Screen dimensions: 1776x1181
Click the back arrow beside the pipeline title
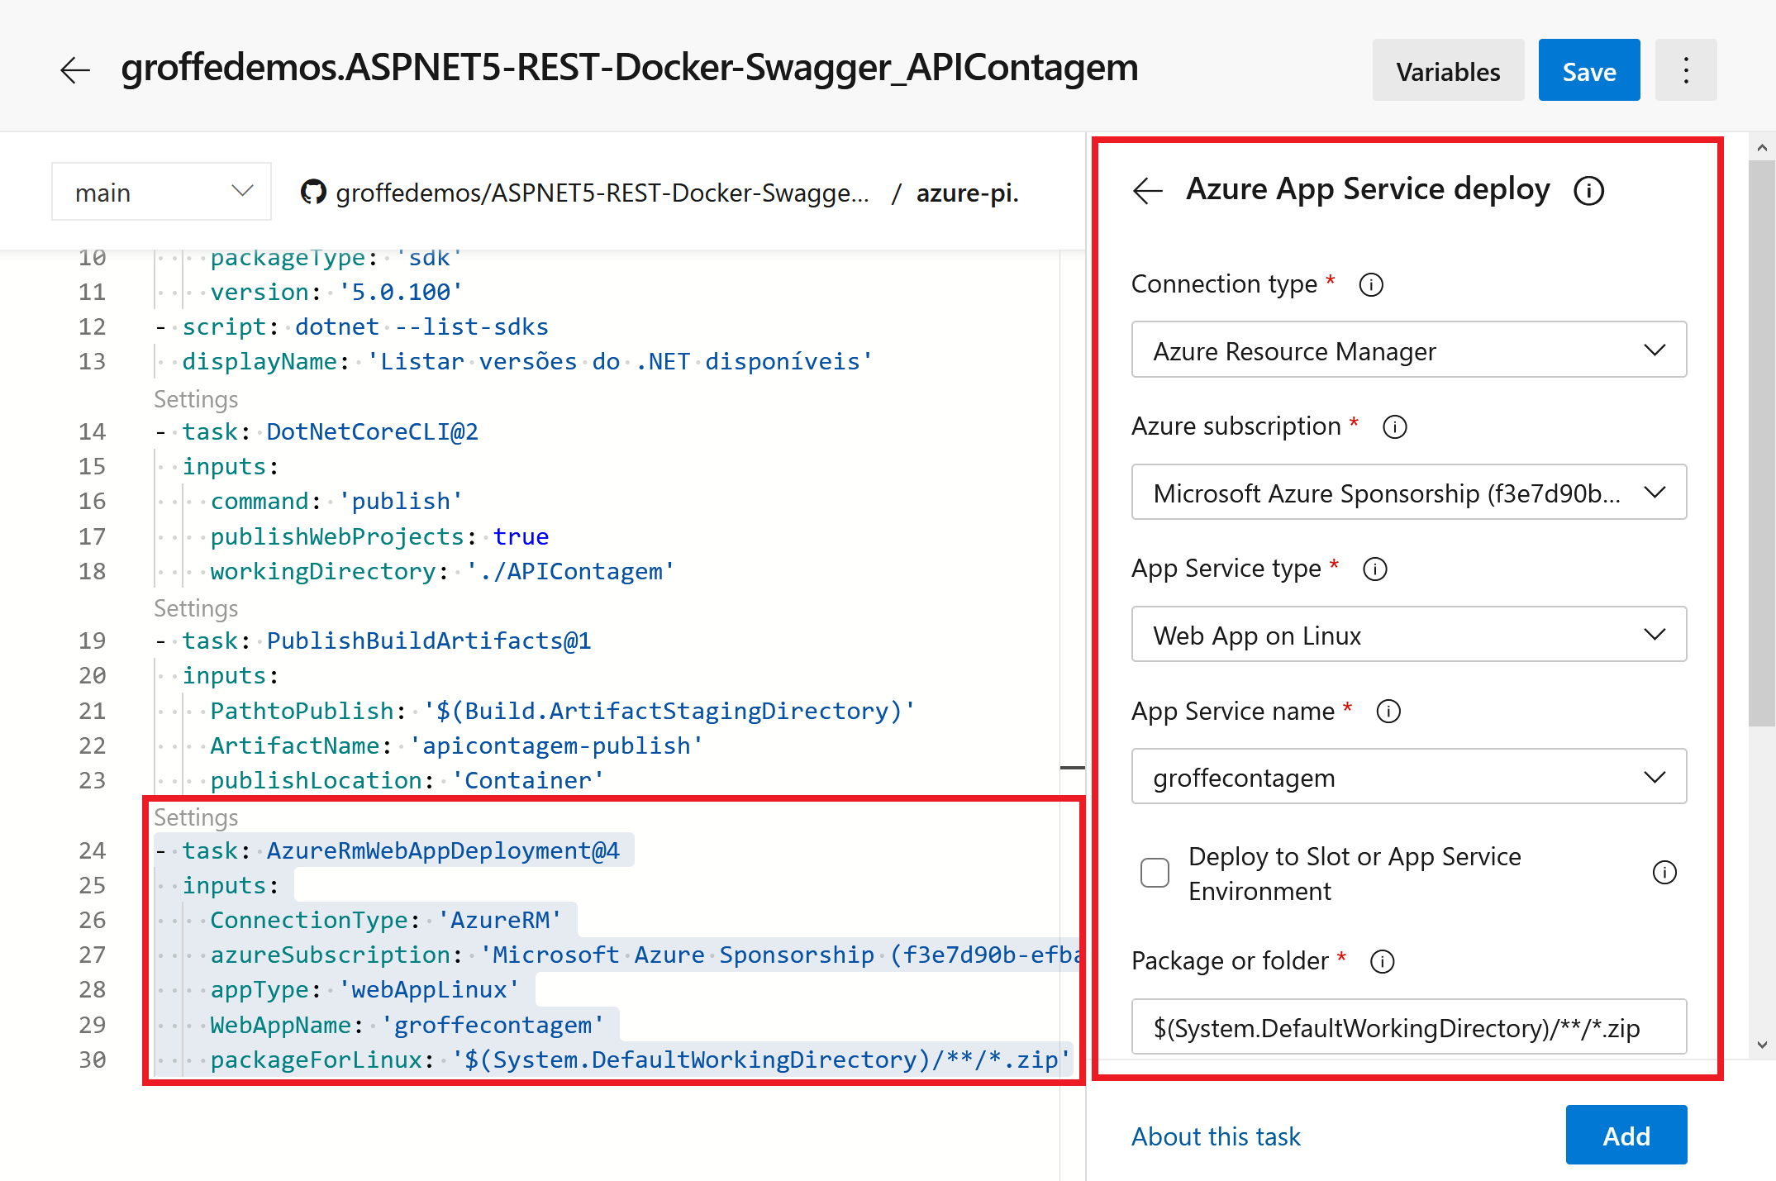pyautogui.click(x=74, y=69)
